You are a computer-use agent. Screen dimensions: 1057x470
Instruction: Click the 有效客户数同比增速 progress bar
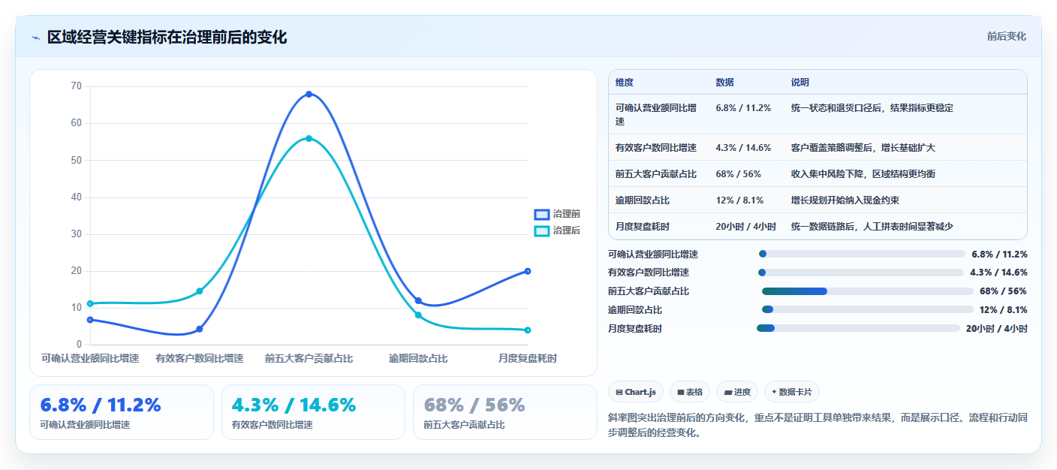[x=861, y=273]
